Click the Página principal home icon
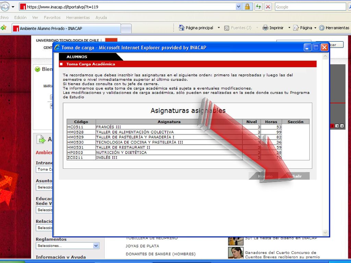 click(182, 28)
